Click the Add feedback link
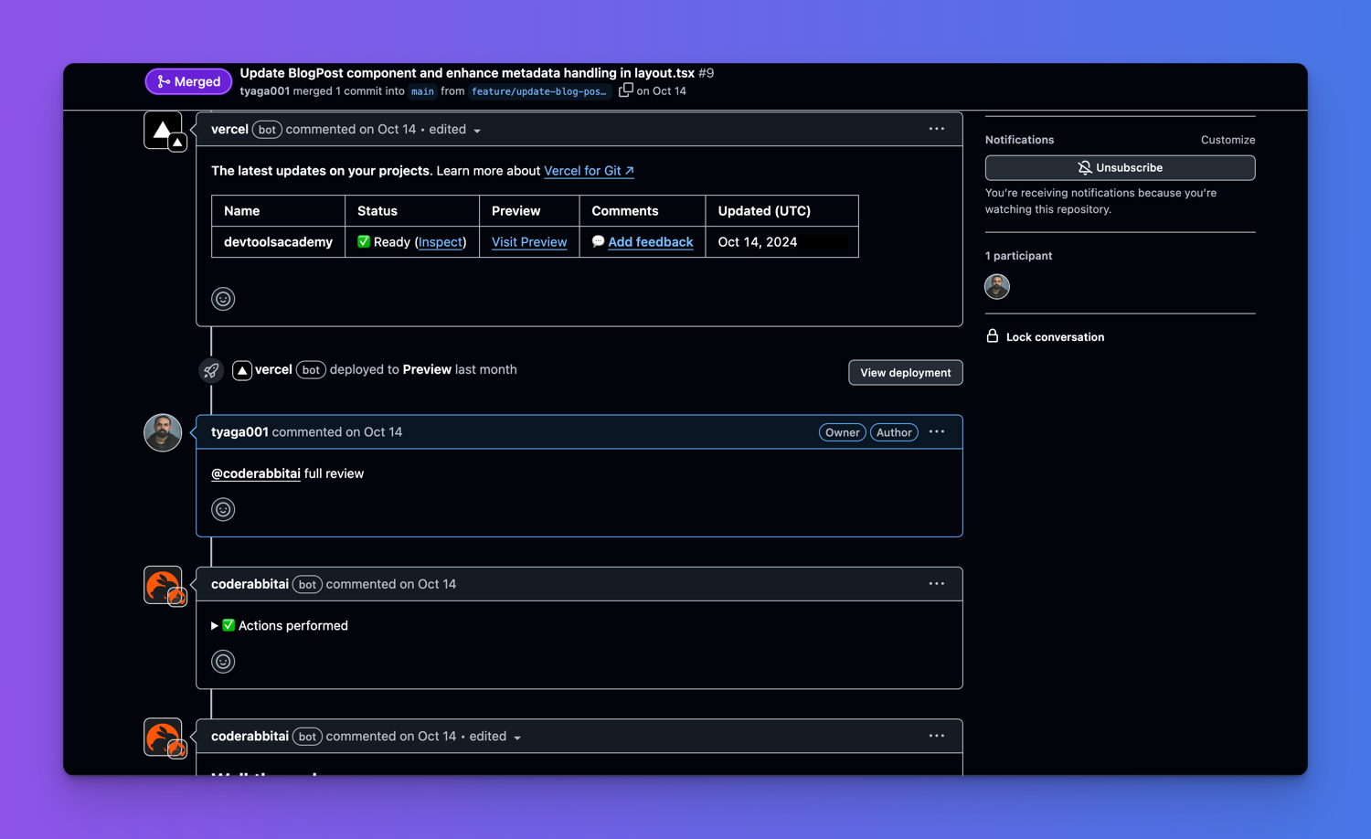The height and width of the screenshot is (839, 1371). coord(650,242)
